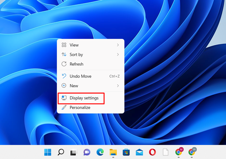Expand the New submenu chevron

click(118, 86)
